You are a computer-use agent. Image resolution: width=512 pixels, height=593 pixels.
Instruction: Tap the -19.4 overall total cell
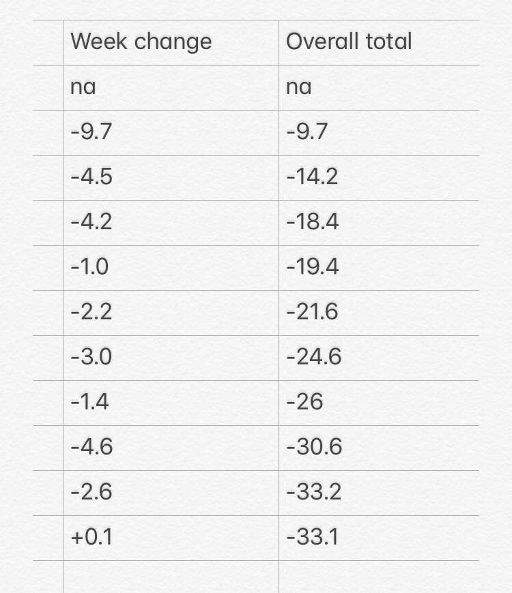tap(379, 267)
